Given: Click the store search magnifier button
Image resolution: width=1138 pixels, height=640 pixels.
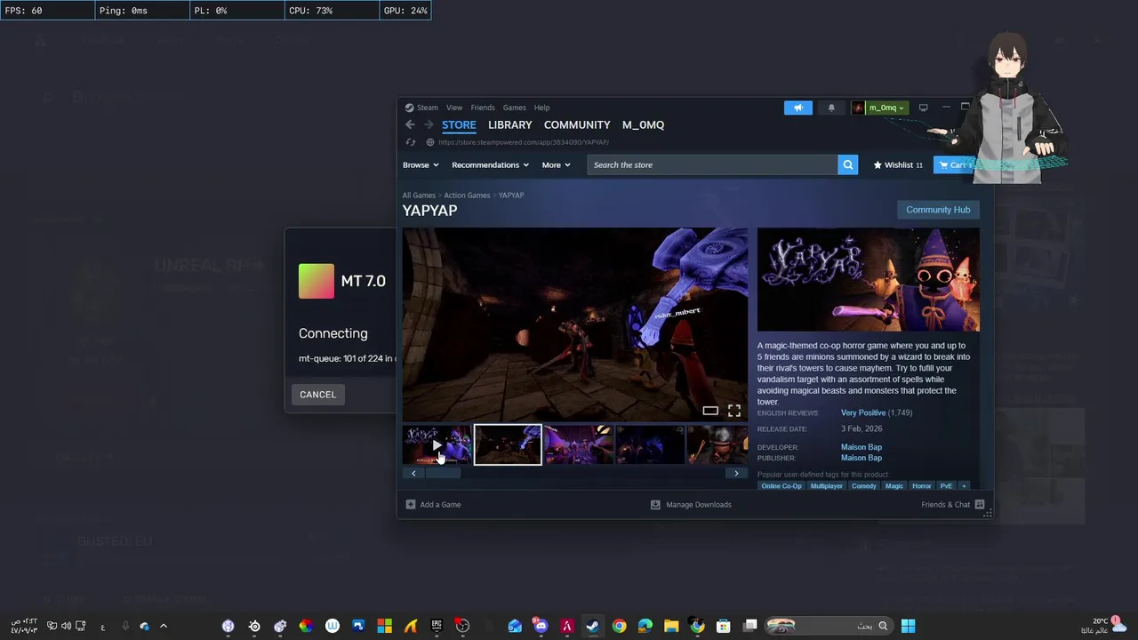Looking at the screenshot, I should click(x=848, y=164).
